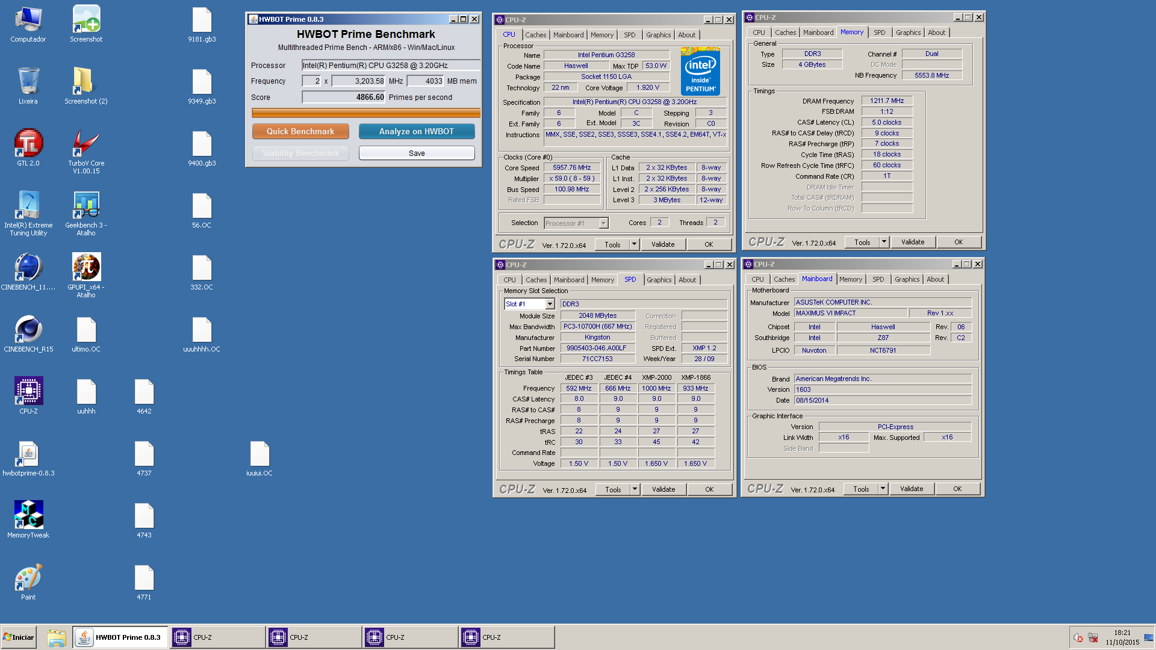This screenshot has height=650, width=1156.
Task: Expand Tools dropdown arrow in SPD tab window
Action: pos(635,489)
